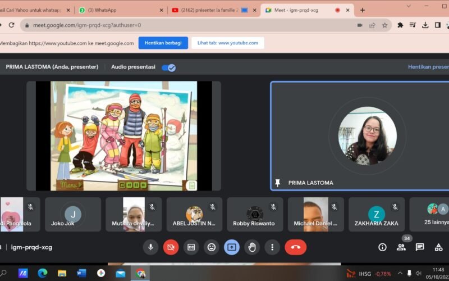Raise hand using the hand icon

click(252, 247)
